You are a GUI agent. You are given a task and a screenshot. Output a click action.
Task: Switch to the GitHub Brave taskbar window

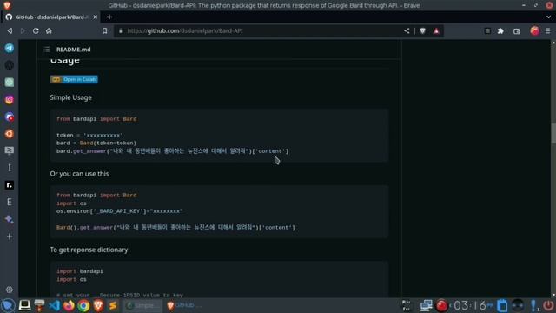pyautogui.click(x=184, y=305)
